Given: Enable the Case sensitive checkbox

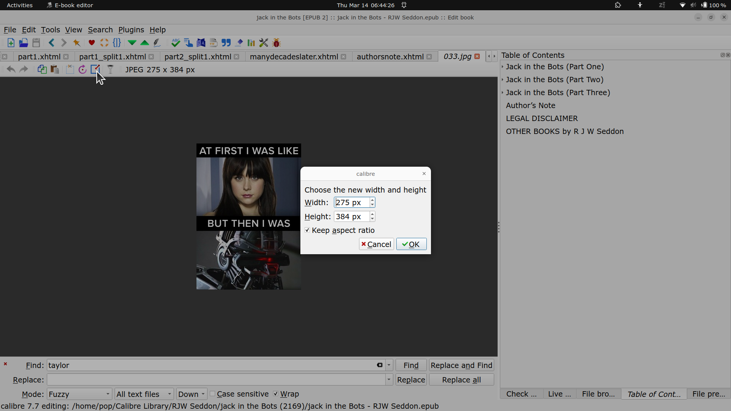Looking at the screenshot, I should (213, 394).
